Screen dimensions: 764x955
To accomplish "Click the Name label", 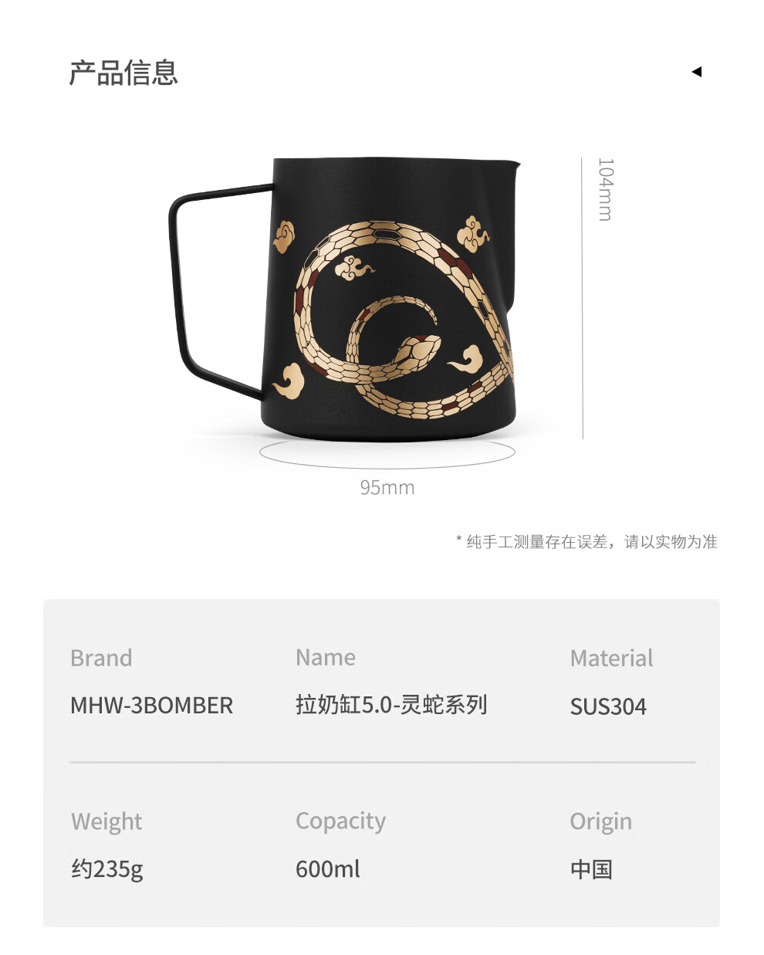I will [x=326, y=657].
